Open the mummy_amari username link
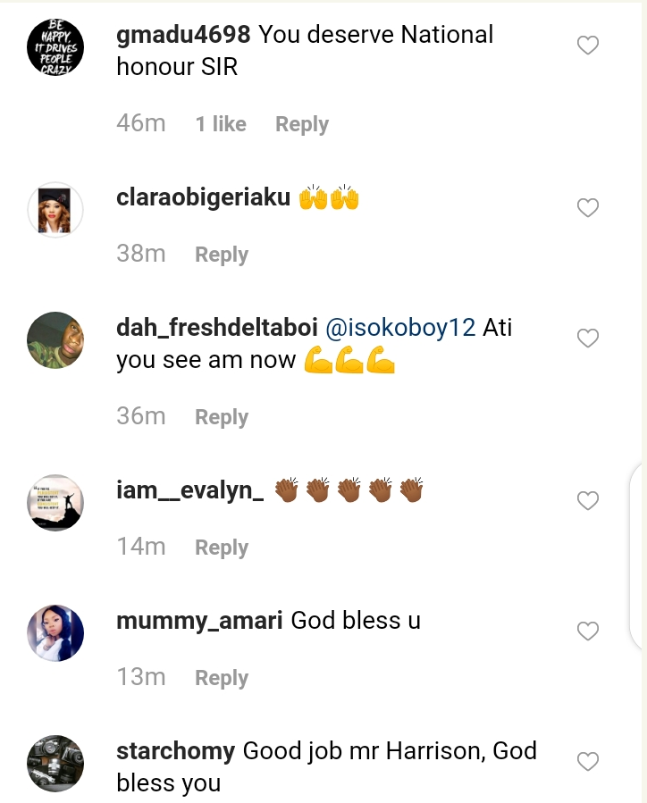Viewport: 647px width, 803px height. (x=199, y=621)
